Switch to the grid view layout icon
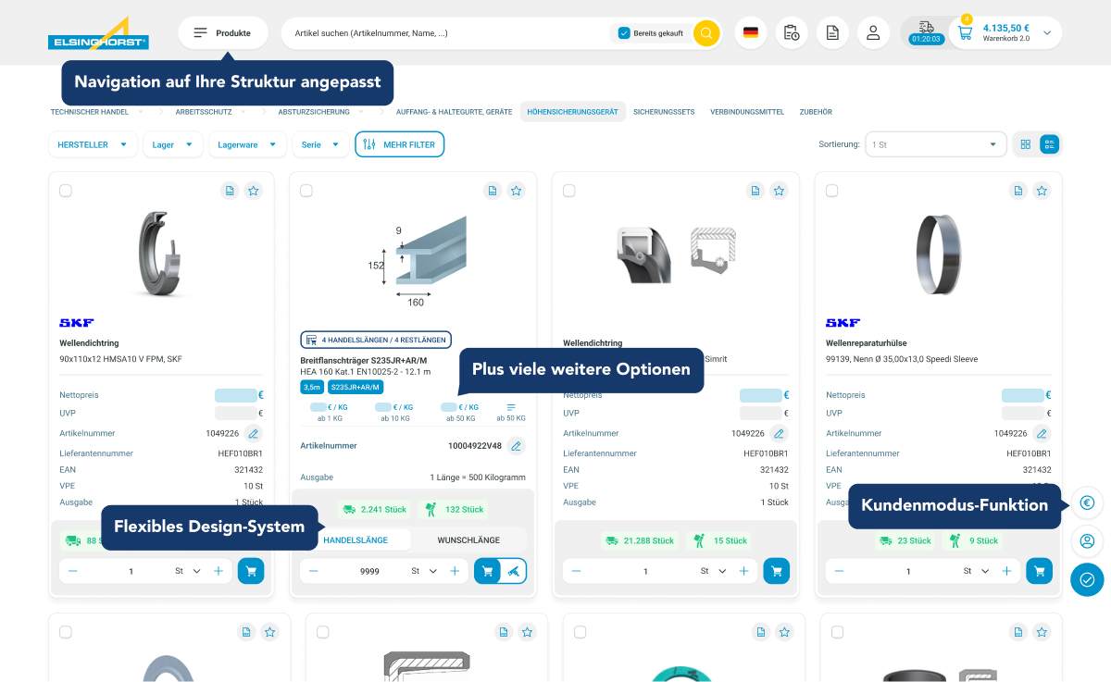 (x=1026, y=144)
